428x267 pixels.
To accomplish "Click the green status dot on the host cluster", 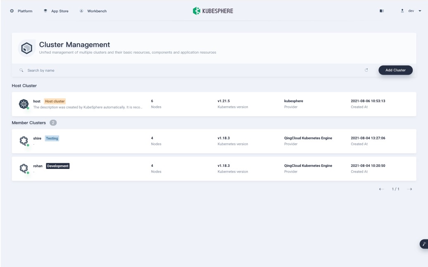I will click(29, 108).
